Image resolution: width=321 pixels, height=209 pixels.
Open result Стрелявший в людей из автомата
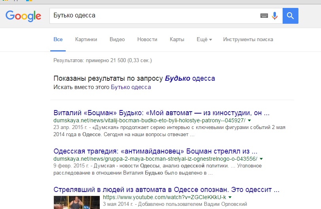click(166, 189)
